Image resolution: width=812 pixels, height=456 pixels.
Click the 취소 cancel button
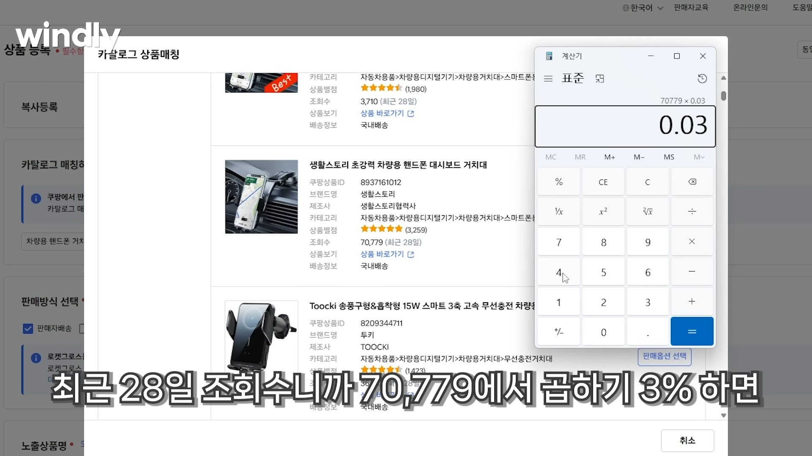pyautogui.click(x=687, y=440)
